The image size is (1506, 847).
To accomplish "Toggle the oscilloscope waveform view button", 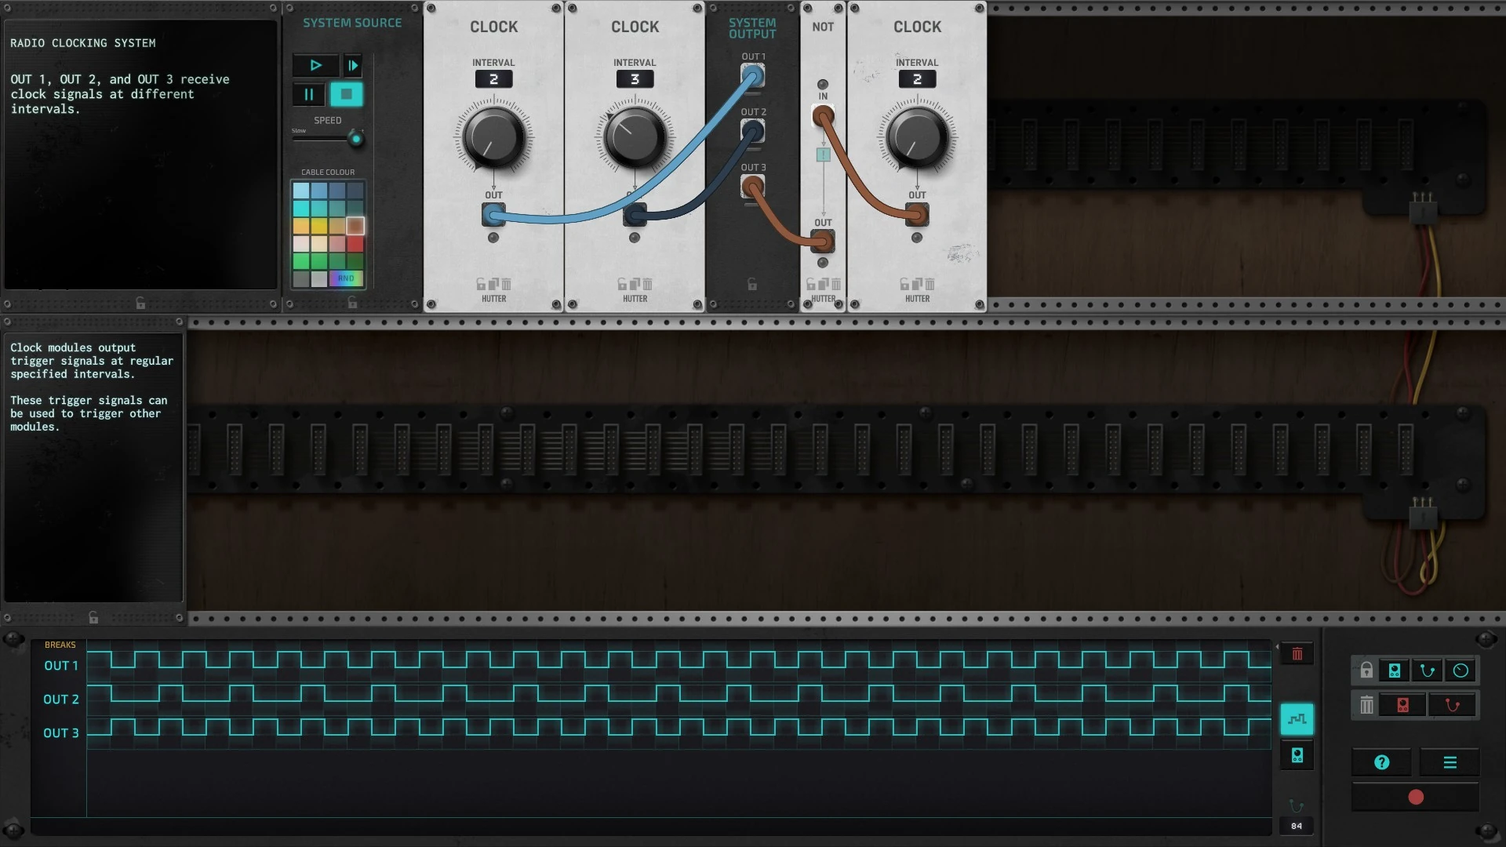I will [1297, 719].
